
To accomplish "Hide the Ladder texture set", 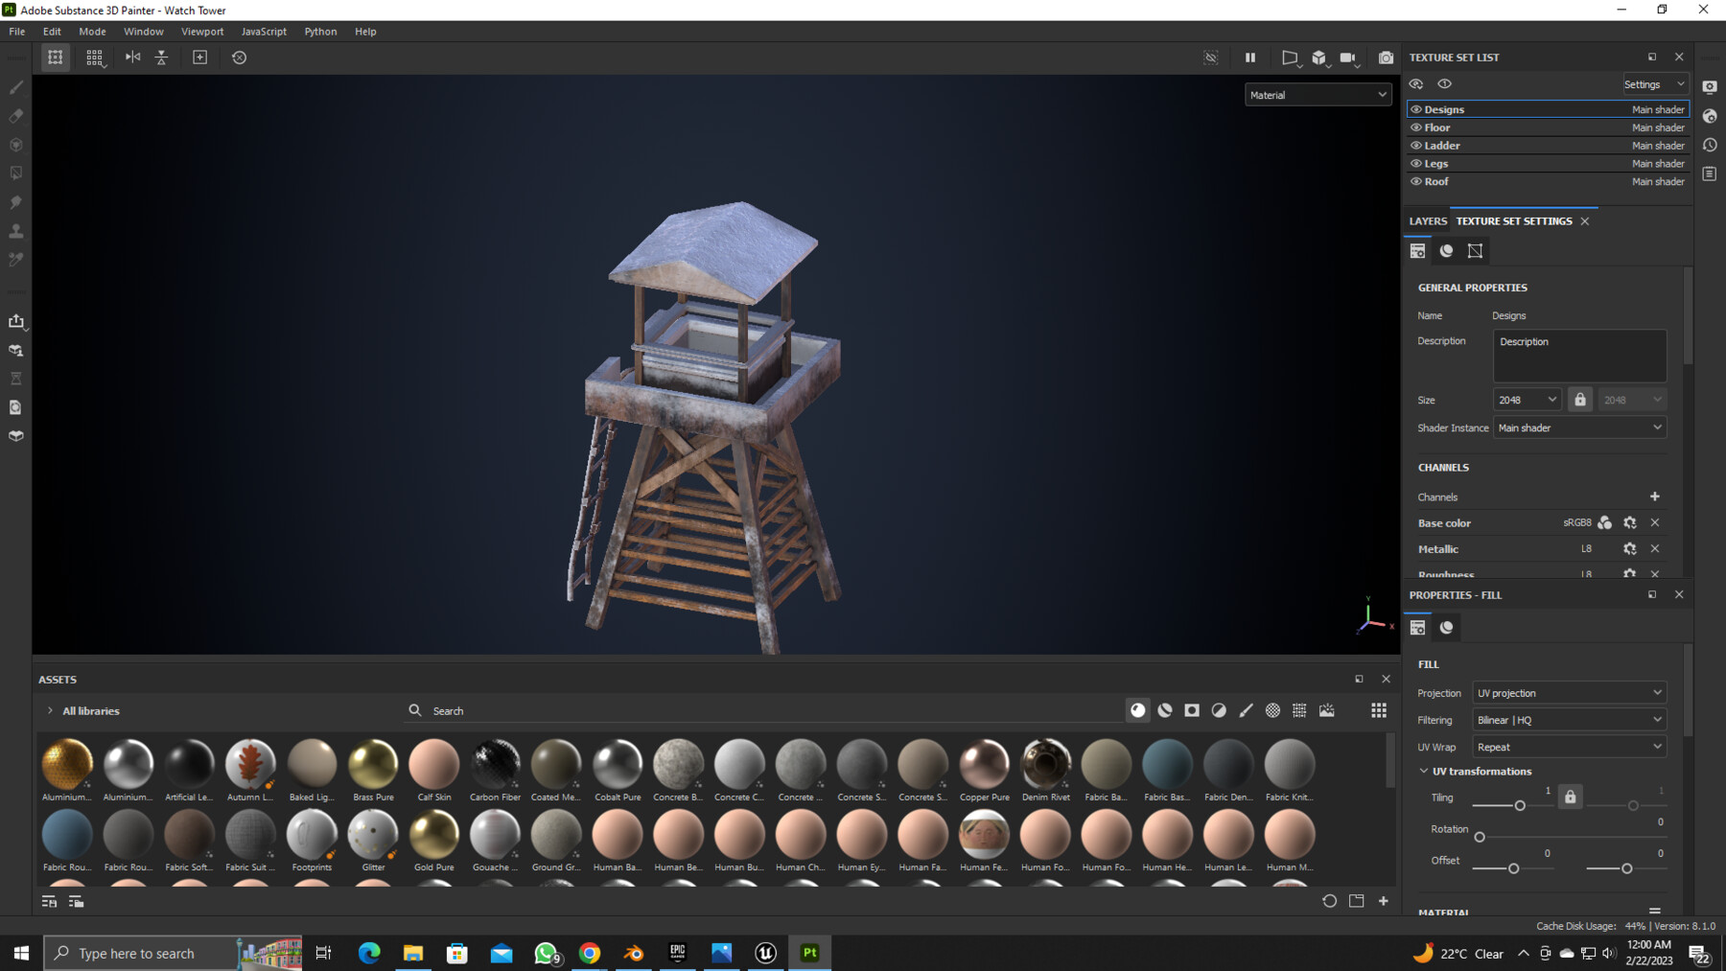I will pos(1416,145).
